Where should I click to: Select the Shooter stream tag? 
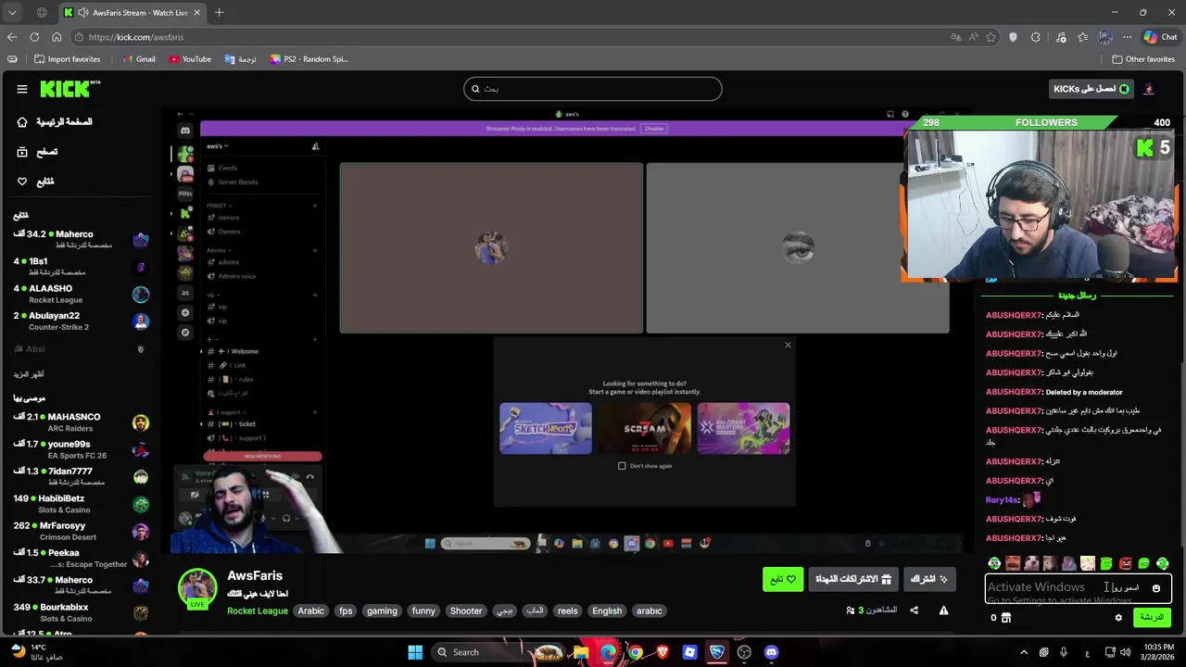point(466,610)
